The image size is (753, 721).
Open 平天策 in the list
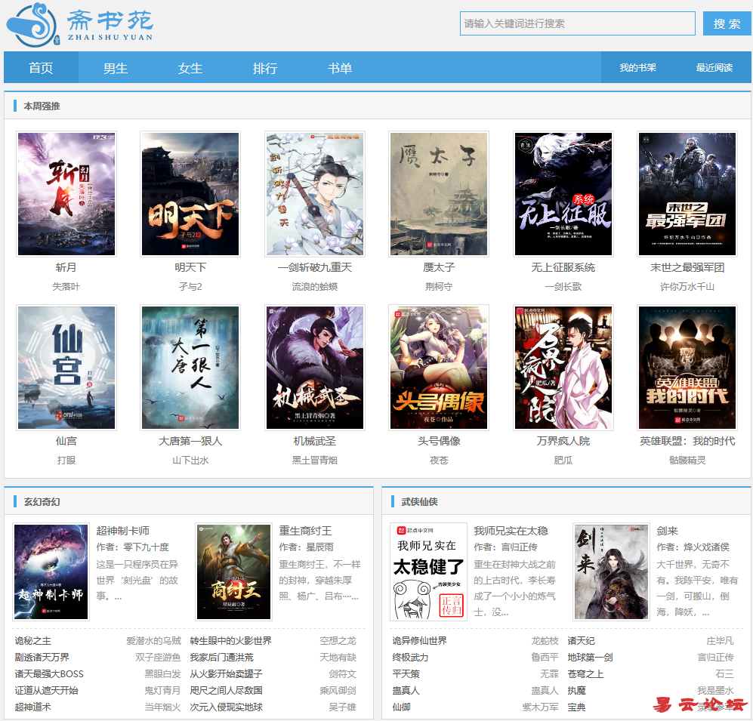(406, 674)
